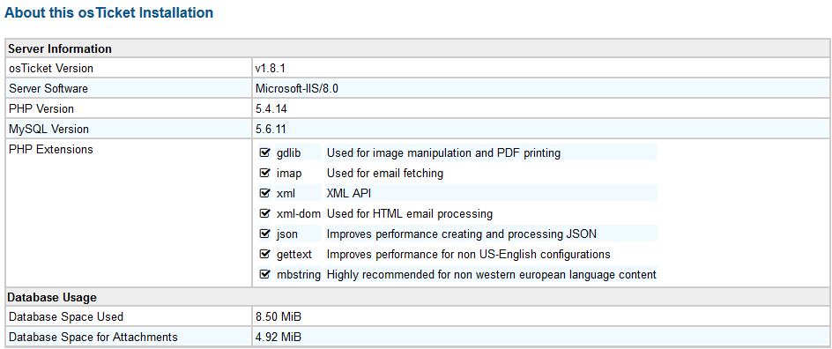Click the 'json' extension name
Image resolution: width=832 pixels, height=349 pixels.
[x=287, y=234]
